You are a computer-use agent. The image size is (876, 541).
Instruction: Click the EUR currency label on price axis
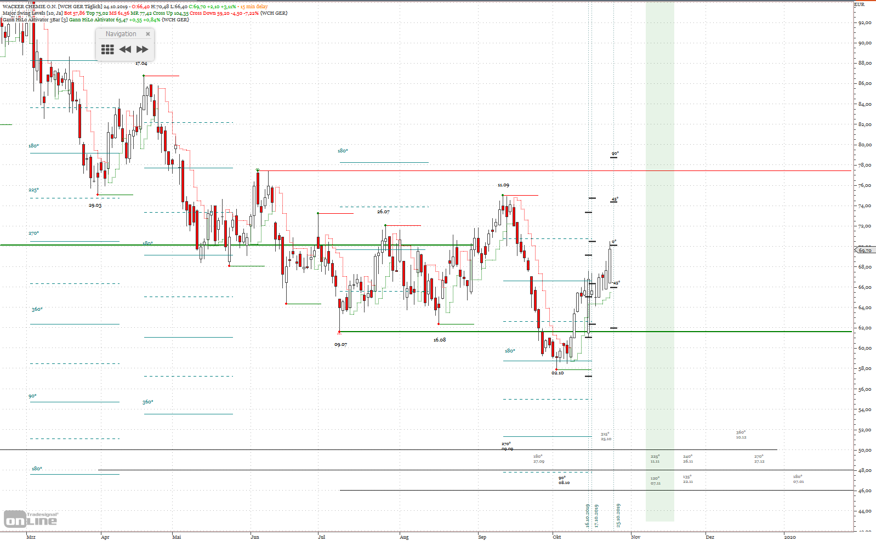coord(860,4)
